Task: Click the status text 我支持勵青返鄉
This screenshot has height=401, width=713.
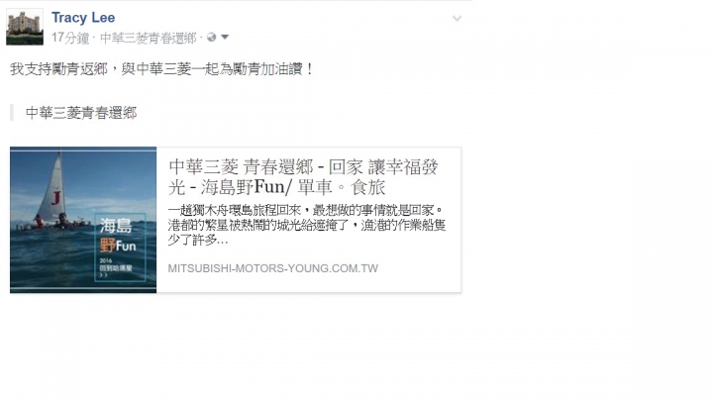Action: (x=58, y=69)
